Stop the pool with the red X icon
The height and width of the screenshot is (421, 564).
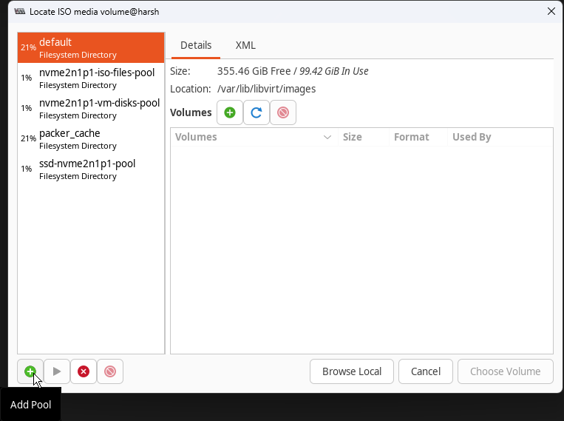click(84, 371)
